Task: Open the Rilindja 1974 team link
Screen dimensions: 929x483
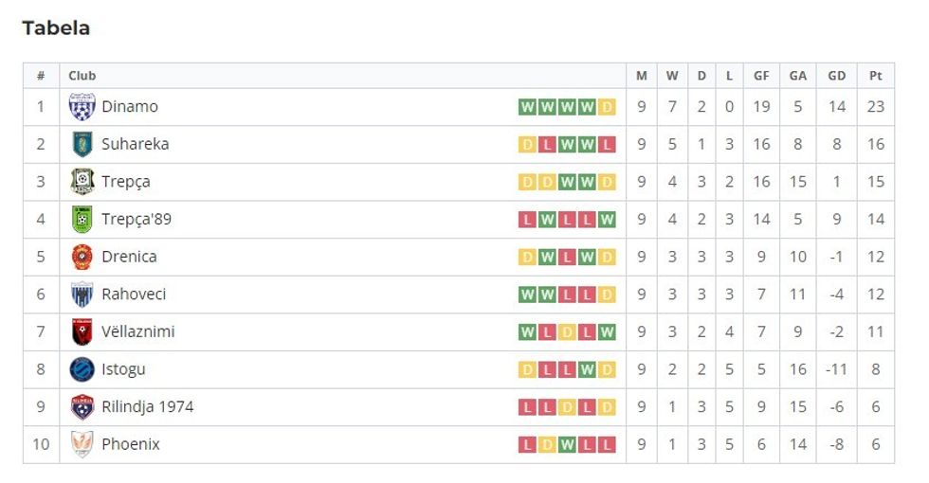Action: (148, 407)
